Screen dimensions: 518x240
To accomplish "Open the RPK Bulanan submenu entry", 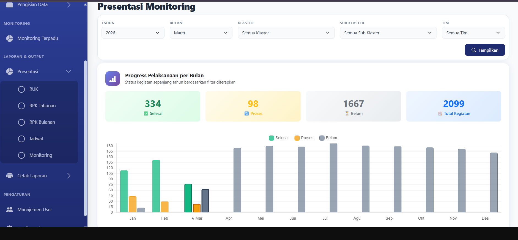I will tap(42, 122).
